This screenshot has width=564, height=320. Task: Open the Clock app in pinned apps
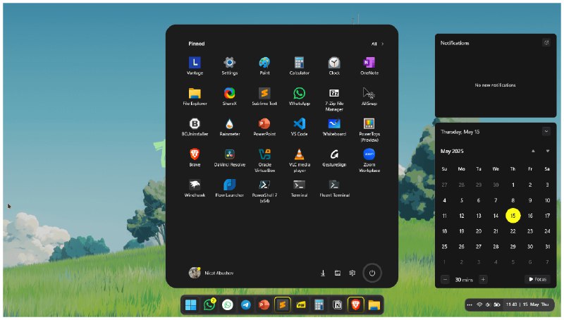pyautogui.click(x=334, y=66)
